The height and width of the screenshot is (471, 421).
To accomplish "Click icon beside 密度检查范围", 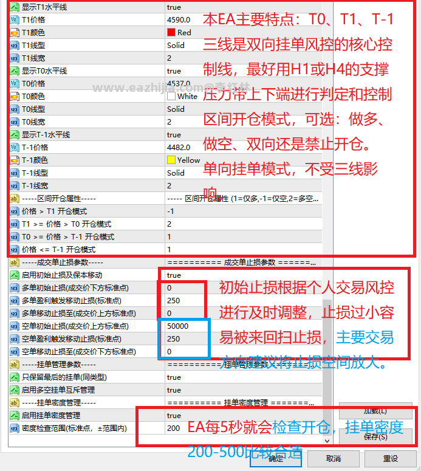I will pos(15,428).
